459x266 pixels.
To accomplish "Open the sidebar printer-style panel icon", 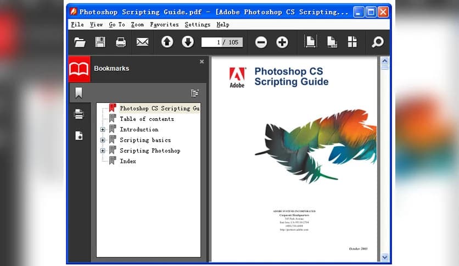I will (x=79, y=114).
